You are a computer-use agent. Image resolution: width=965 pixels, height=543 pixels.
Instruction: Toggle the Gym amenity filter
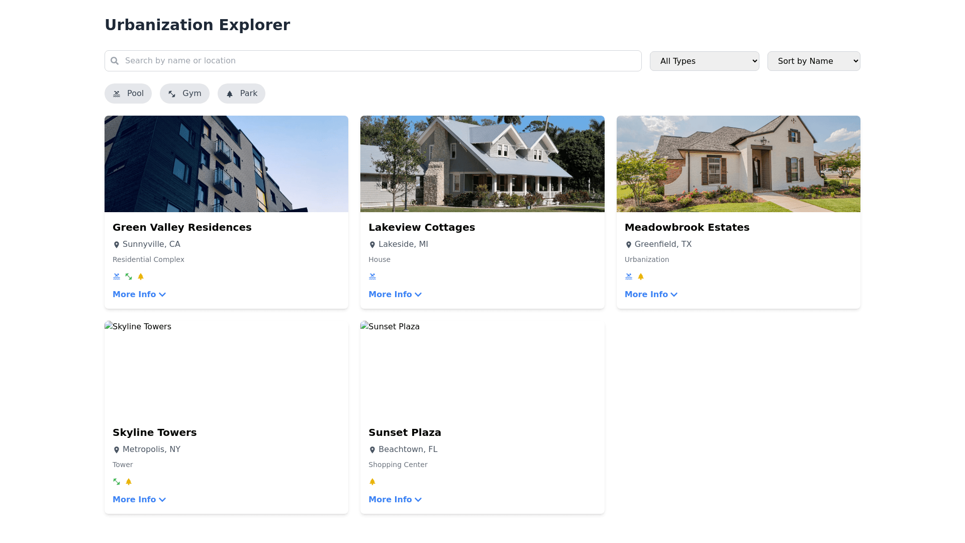184,94
